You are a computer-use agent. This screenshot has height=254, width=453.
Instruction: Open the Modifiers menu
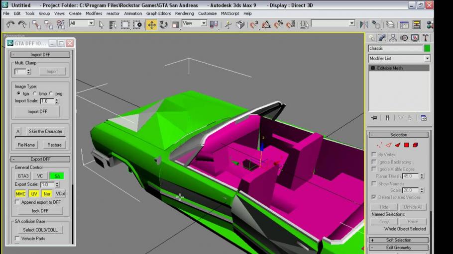coord(94,13)
